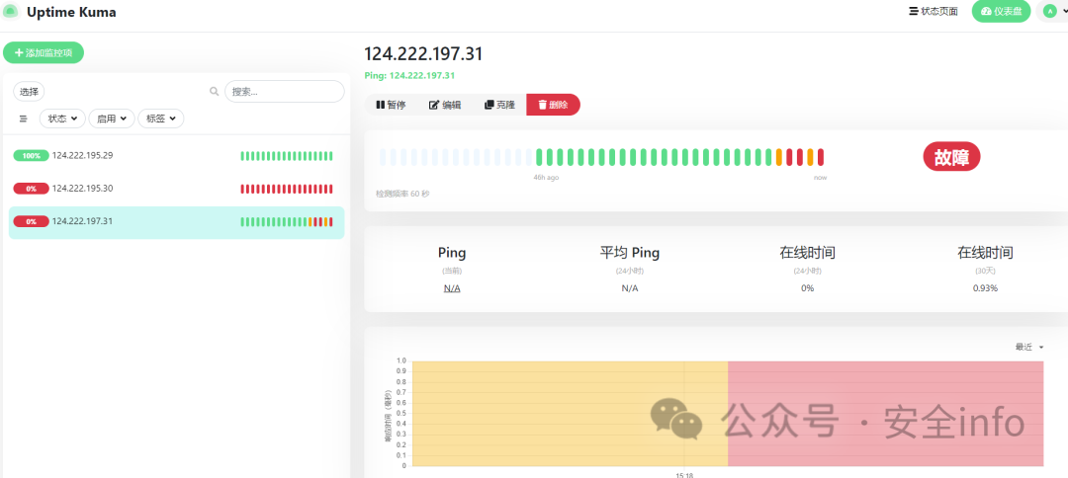Go to the 仪表盘 dashboard
Viewport: 1068px width, 478px height.
pos(1001,12)
